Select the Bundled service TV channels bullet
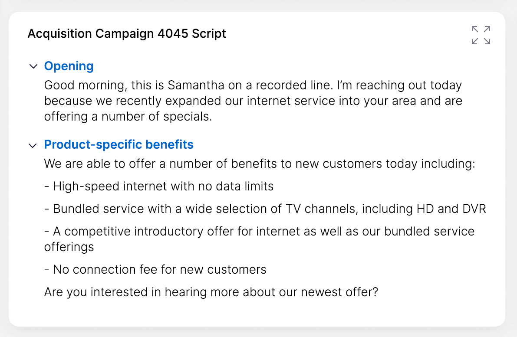The height and width of the screenshot is (337, 517). tap(265, 209)
